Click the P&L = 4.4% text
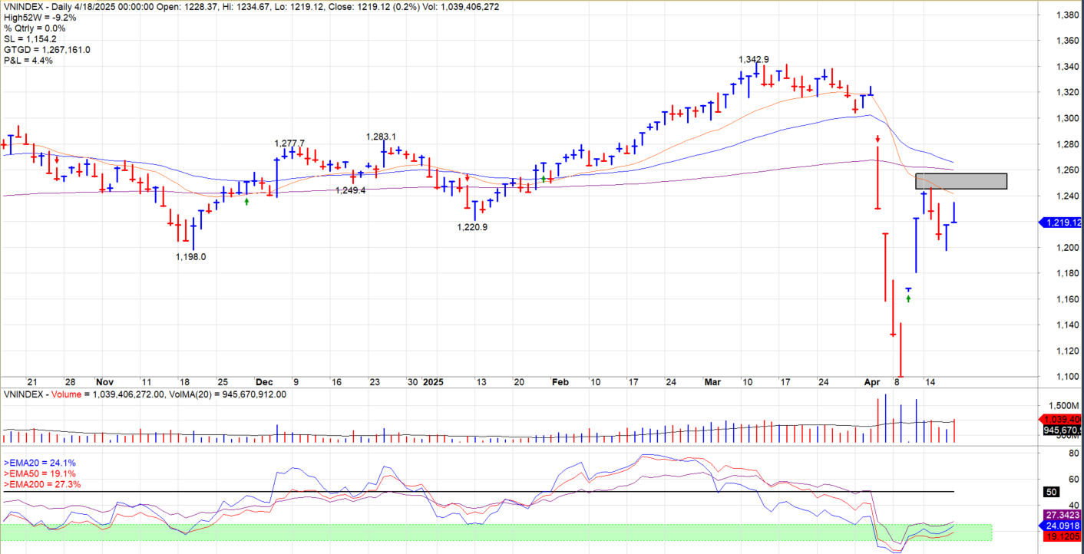 [28, 61]
